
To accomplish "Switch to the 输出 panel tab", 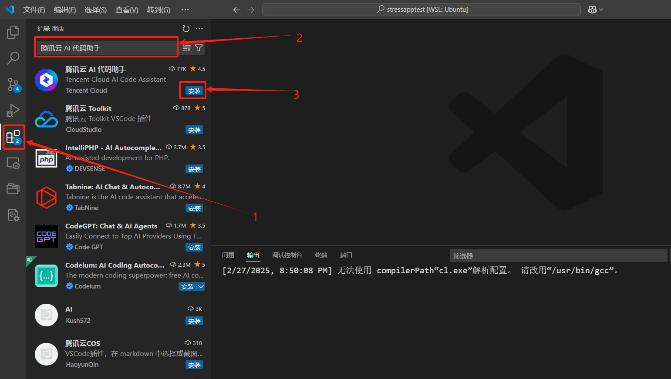I will pos(253,255).
